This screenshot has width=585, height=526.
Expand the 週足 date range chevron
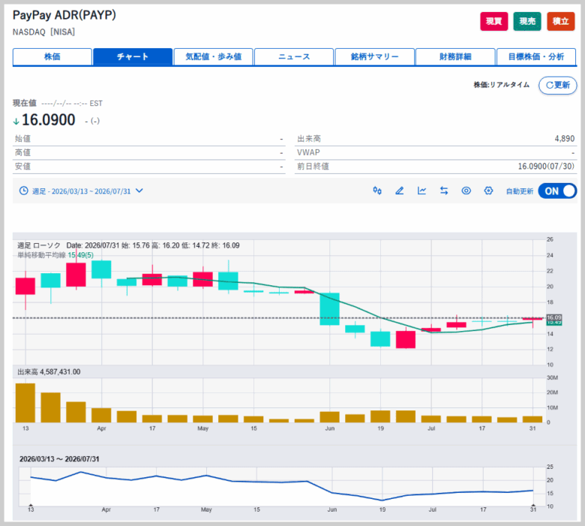139,191
